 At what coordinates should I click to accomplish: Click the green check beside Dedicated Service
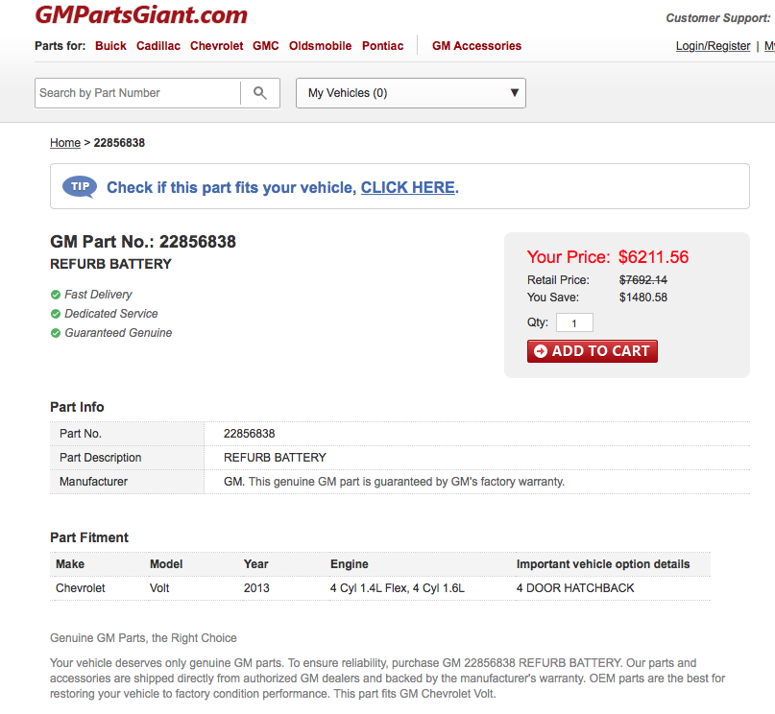56,314
